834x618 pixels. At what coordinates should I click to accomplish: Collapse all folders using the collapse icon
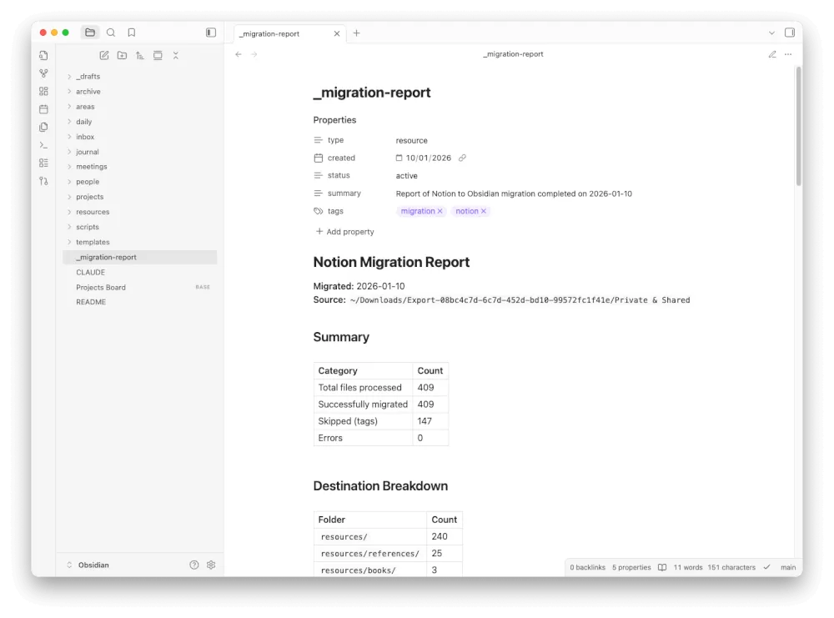pos(176,55)
